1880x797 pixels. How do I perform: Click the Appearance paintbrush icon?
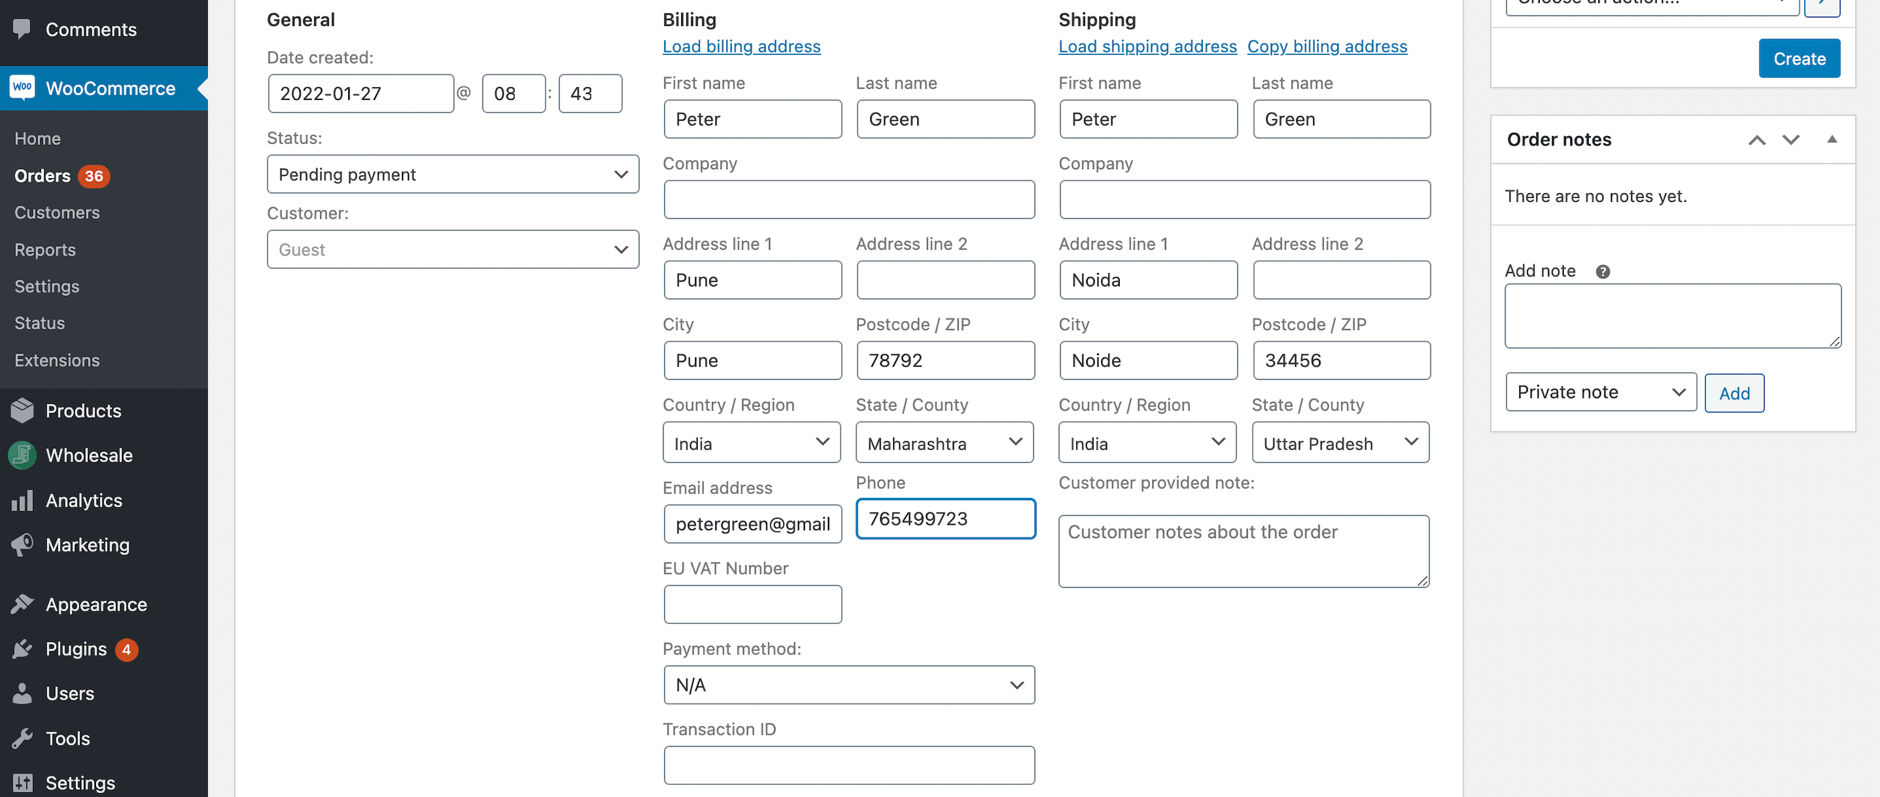(x=22, y=604)
